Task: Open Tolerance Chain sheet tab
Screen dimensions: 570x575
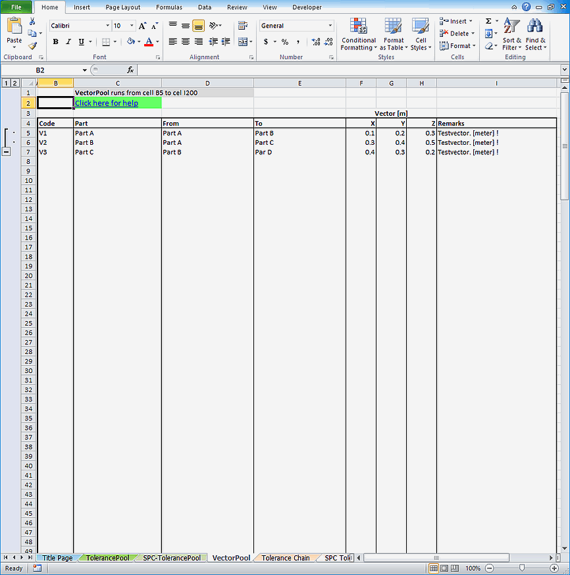Action: 286,558
